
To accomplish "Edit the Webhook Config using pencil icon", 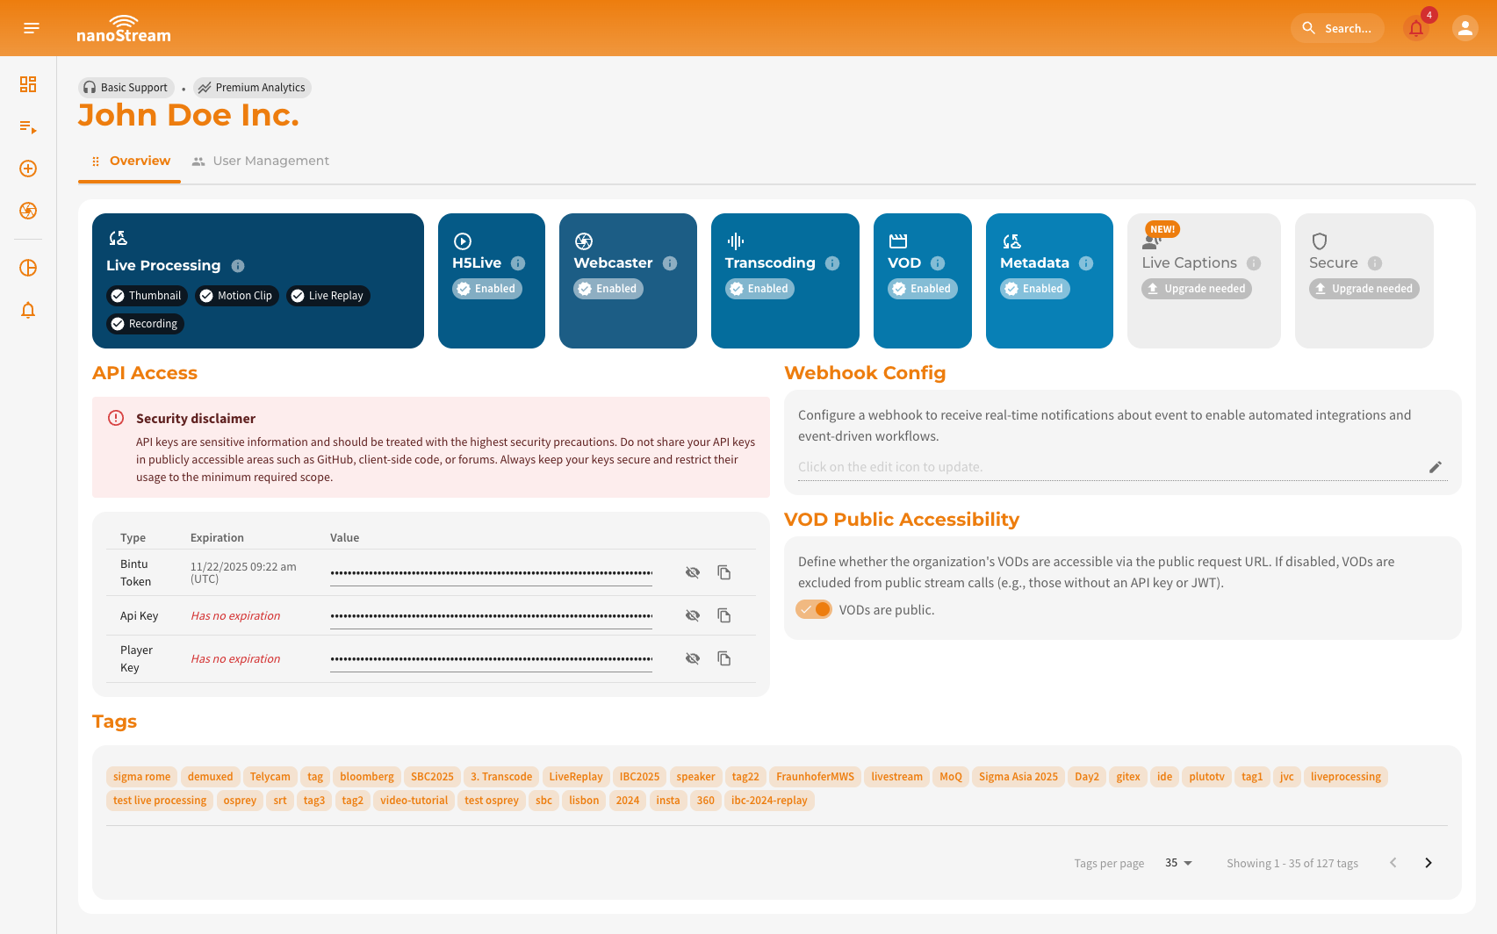I will point(1436,467).
